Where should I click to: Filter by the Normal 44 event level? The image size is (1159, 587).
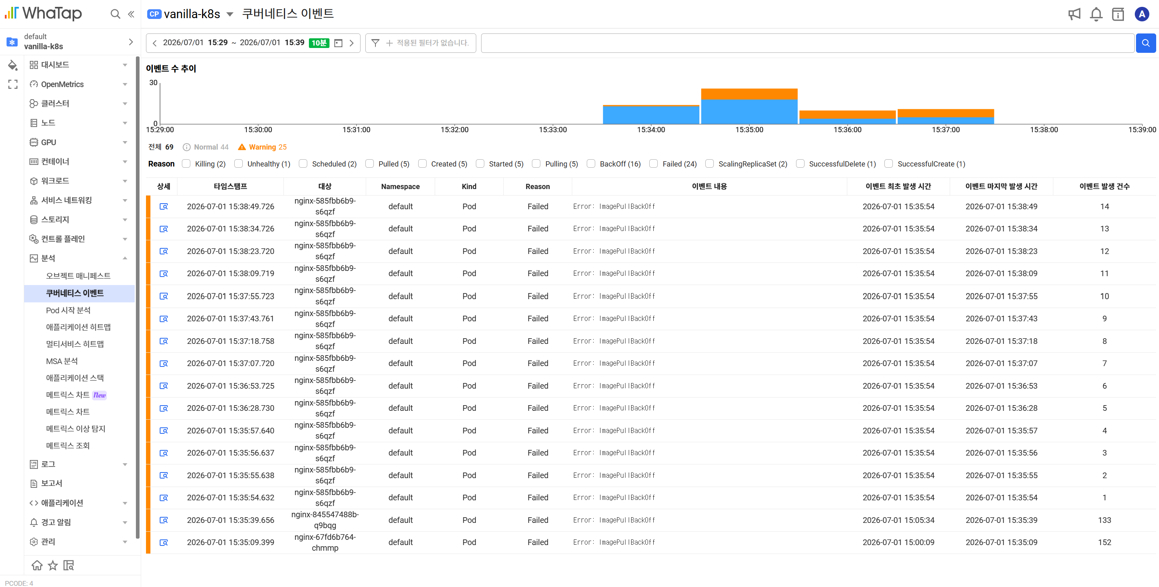(x=206, y=147)
